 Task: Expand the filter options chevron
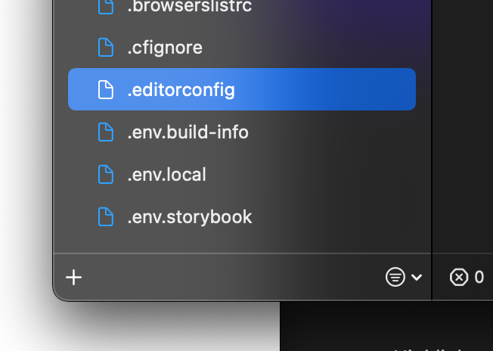point(417,278)
